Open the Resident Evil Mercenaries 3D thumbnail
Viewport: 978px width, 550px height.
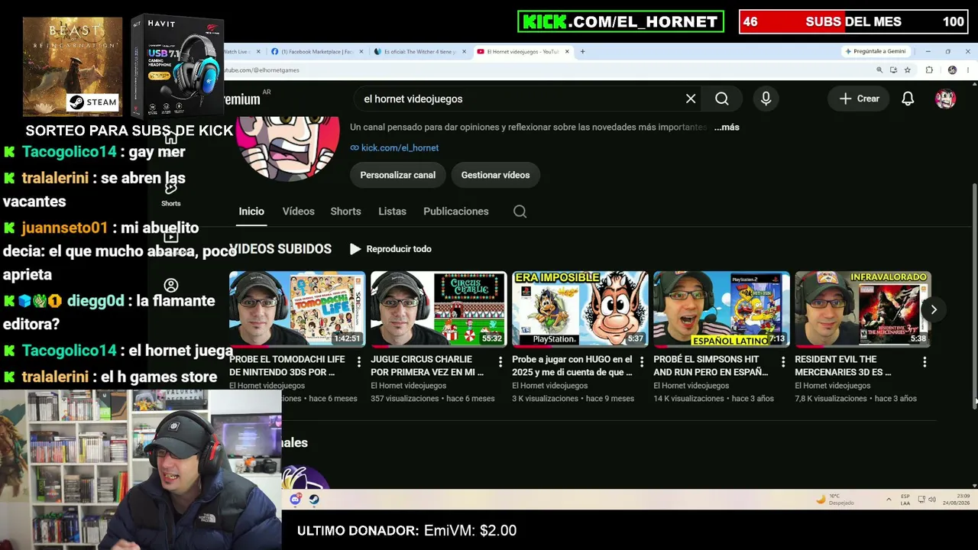(863, 309)
